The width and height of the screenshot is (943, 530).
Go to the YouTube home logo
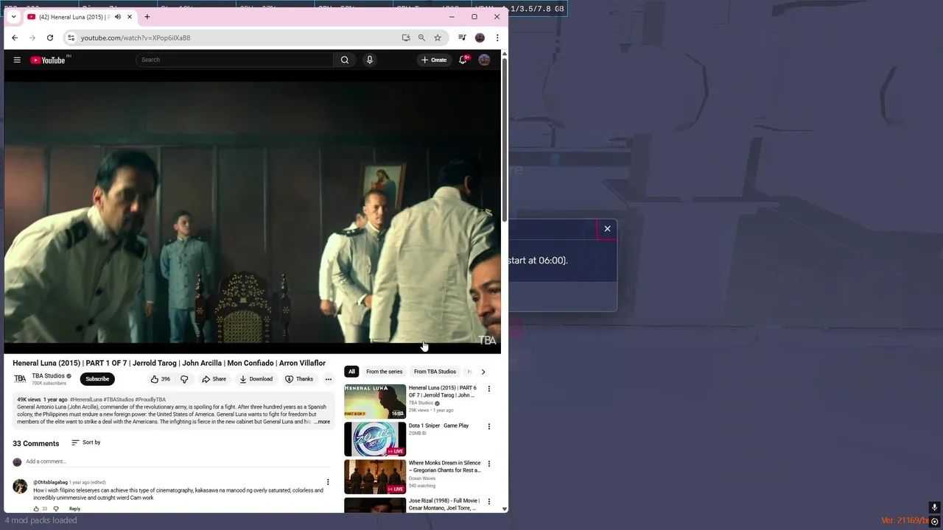coord(48,60)
